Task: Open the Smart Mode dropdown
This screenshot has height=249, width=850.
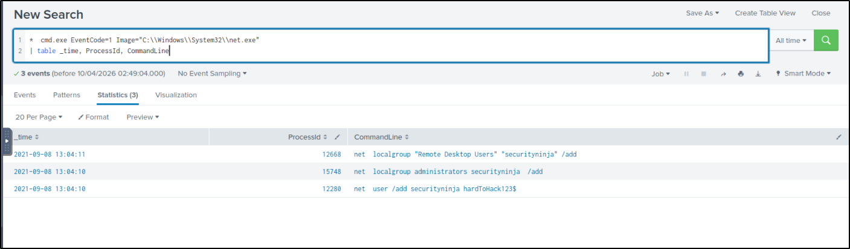Action: pyautogui.click(x=803, y=74)
